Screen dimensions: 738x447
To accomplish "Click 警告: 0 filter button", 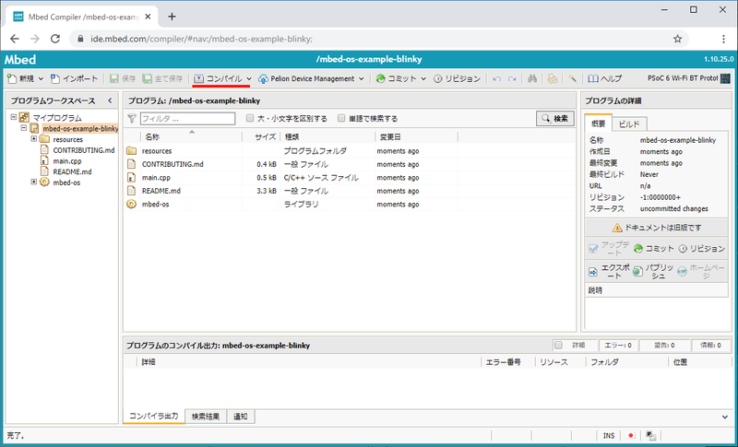I will point(664,345).
